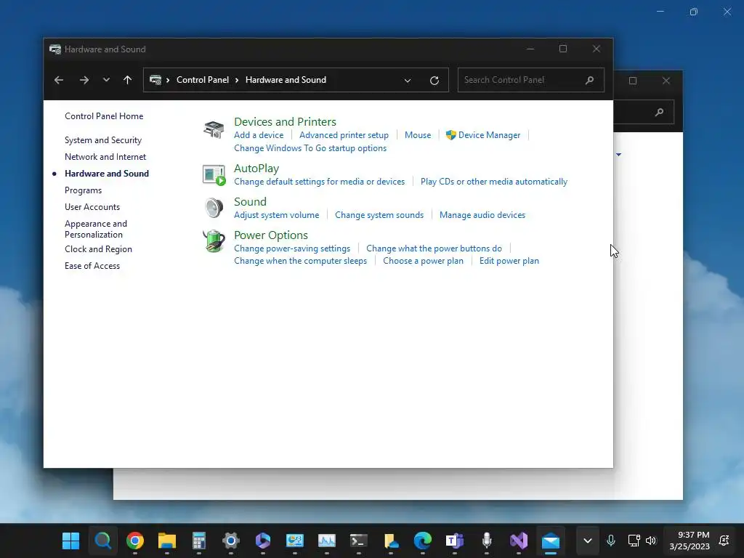Click Add a device link

pyautogui.click(x=259, y=135)
